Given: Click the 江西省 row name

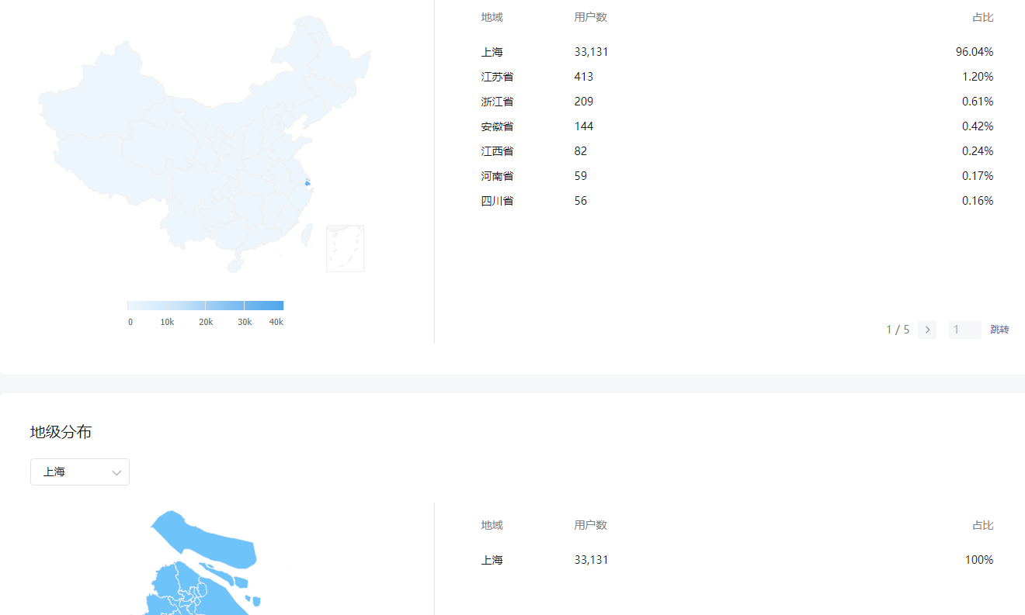Looking at the screenshot, I should tap(497, 151).
